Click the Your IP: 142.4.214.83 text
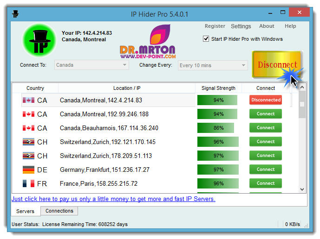The image size is (320, 239). pos(87,33)
